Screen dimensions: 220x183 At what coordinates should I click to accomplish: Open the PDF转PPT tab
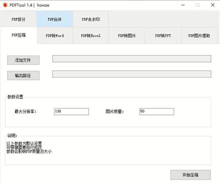pyautogui.click(x=163, y=36)
